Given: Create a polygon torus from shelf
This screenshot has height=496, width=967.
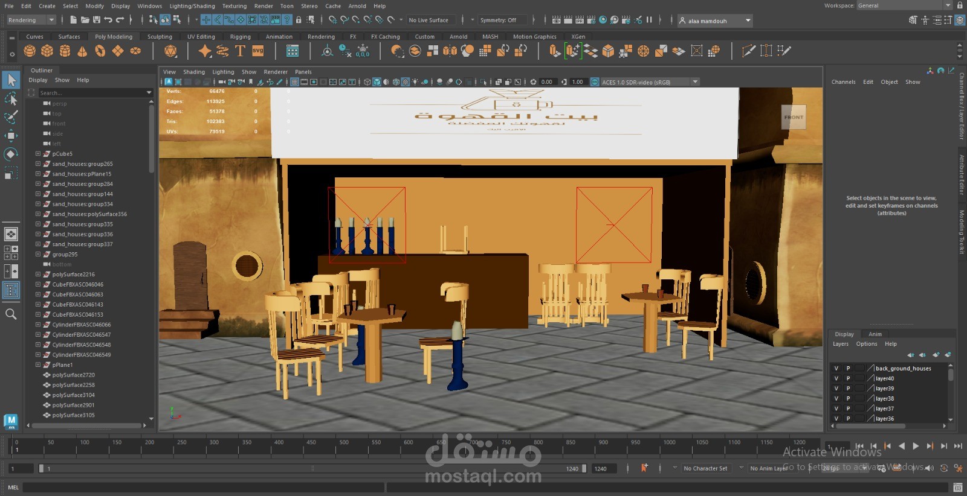Looking at the screenshot, I should pyautogui.click(x=100, y=51).
